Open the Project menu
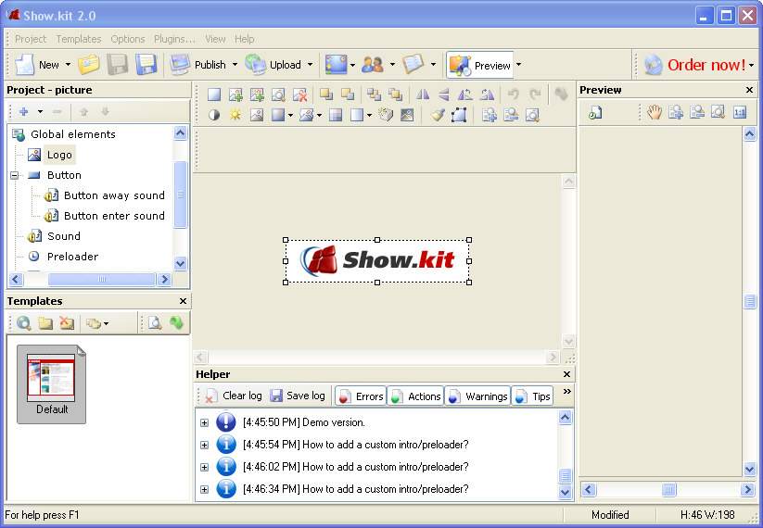Viewport: 763px width, 528px height. coord(31,39)
